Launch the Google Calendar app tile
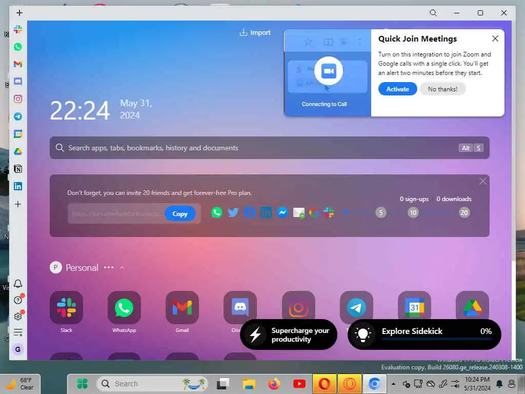The width and height of the screenshot is (525, 394). tap(414, 306)
